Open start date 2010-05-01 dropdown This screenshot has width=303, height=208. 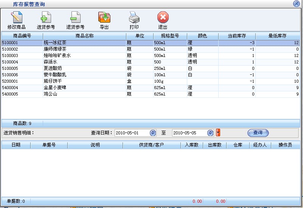click(x=153, y=133)
